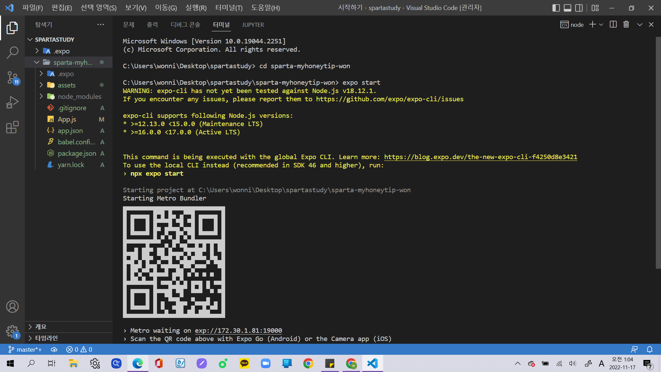The height and width of the screenshot is (372, 661).
Task: Open the Manage gear menu
Action: click(12, 332)
